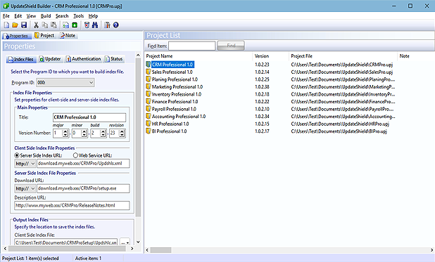The width and height of the screenshot is (435, 262).
Task: Select the BI Professional 1.0 shield icon
Action: pos(149,131)
